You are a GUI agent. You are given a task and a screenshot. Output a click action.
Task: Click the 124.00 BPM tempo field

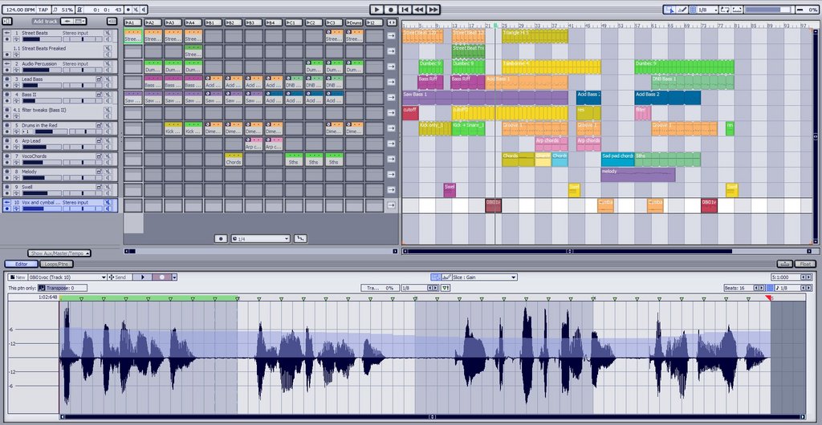(19, 10)
